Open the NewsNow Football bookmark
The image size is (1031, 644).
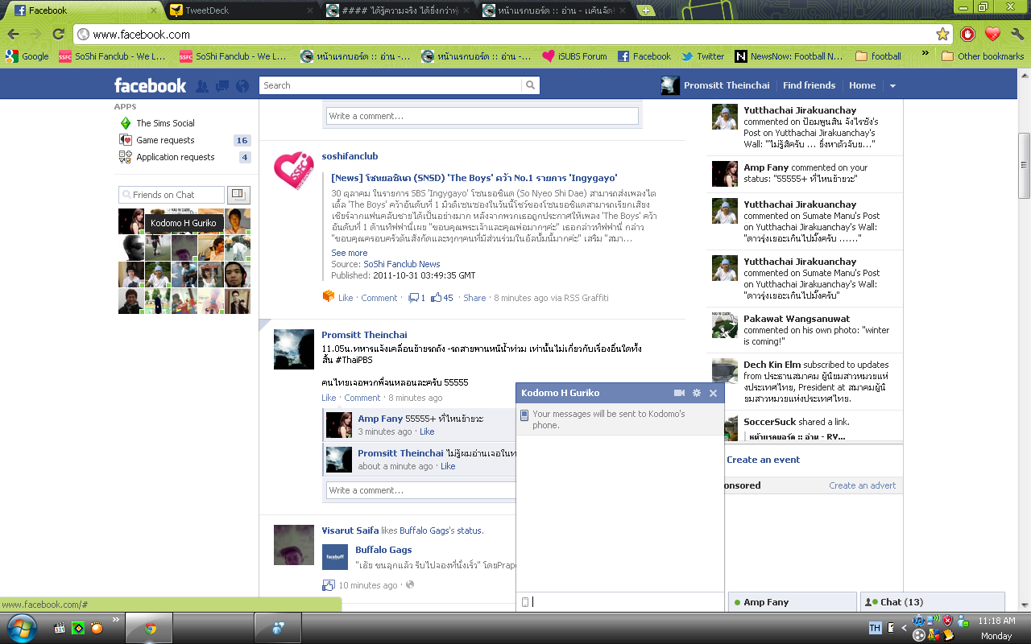click(789, 56)
